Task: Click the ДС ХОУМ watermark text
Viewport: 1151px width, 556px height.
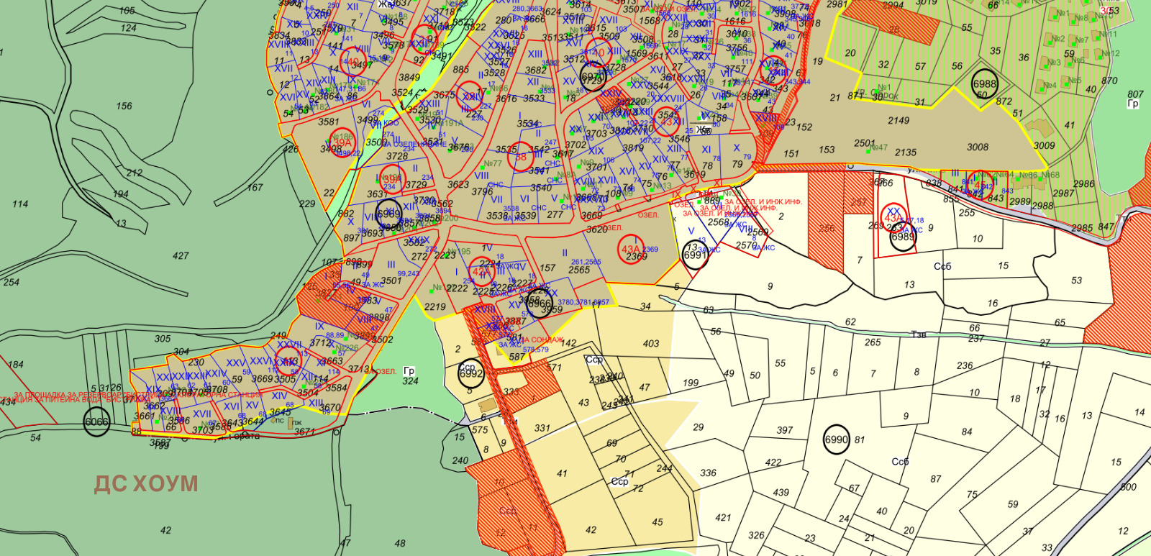Action: (146, 484)
